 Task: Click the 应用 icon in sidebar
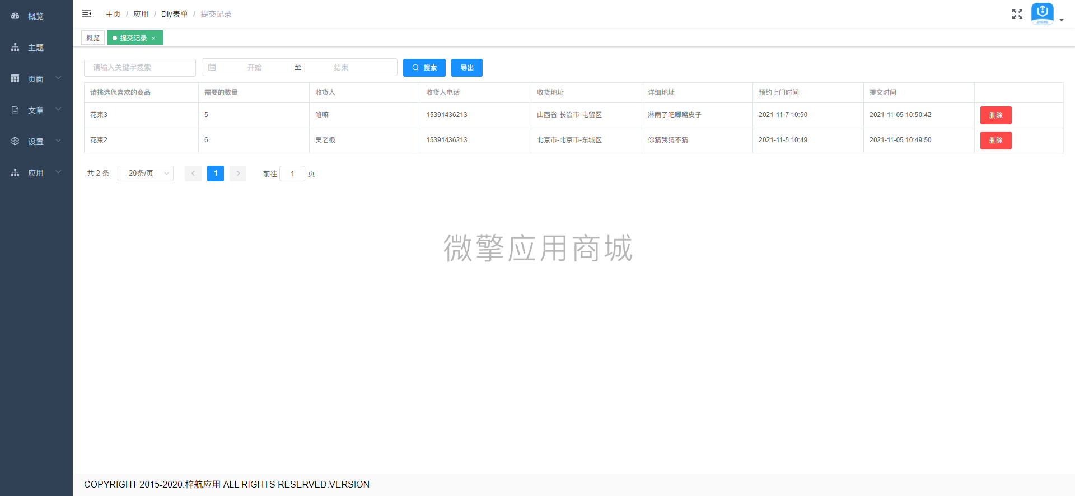click(x=15, y=173)
